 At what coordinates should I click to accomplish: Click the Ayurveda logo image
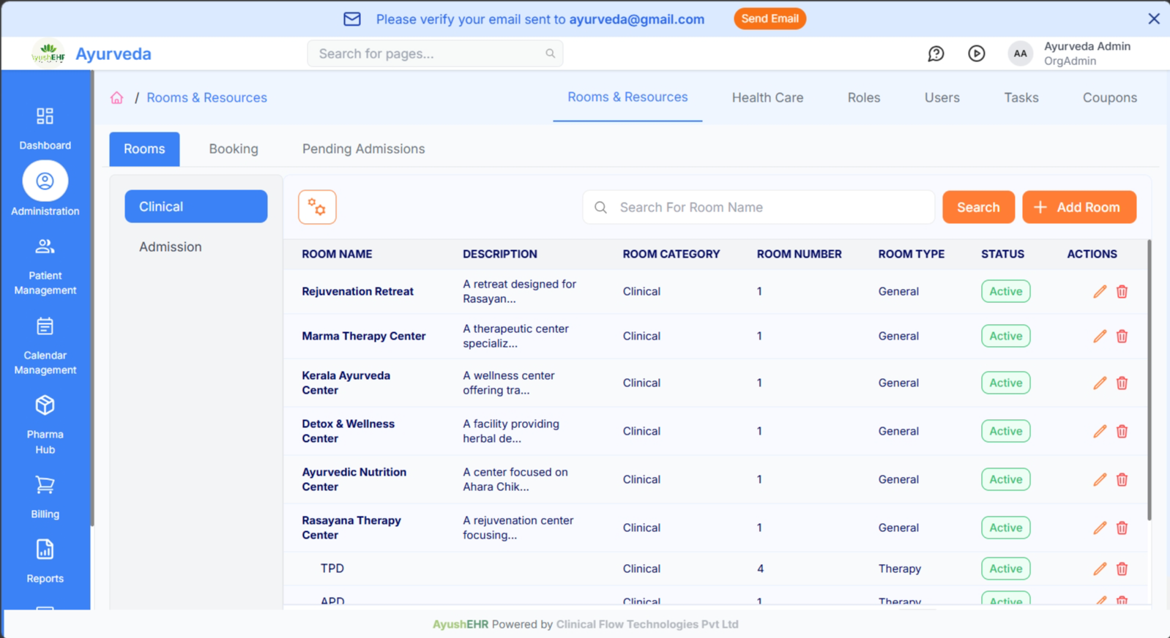[x=48, y=53]
